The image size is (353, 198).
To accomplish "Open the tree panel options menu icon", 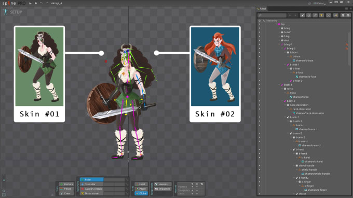I will [x=351, y=9].
